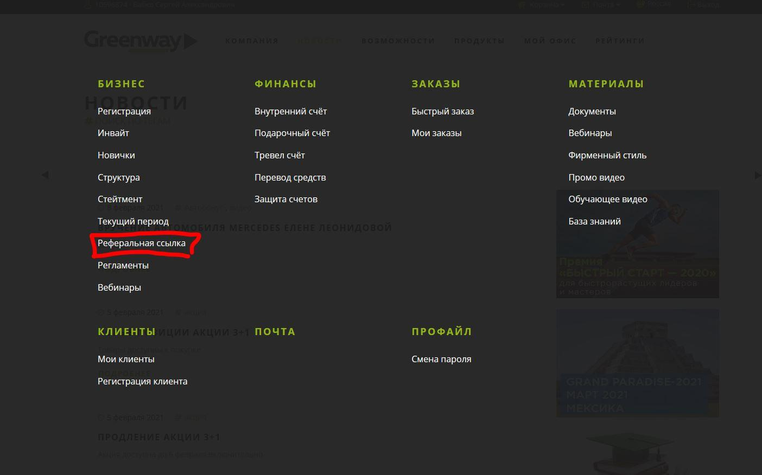Open Внутренний счёт under Финансы
Viewport: 762px width, 475px height.
click(x=291, y=111)
